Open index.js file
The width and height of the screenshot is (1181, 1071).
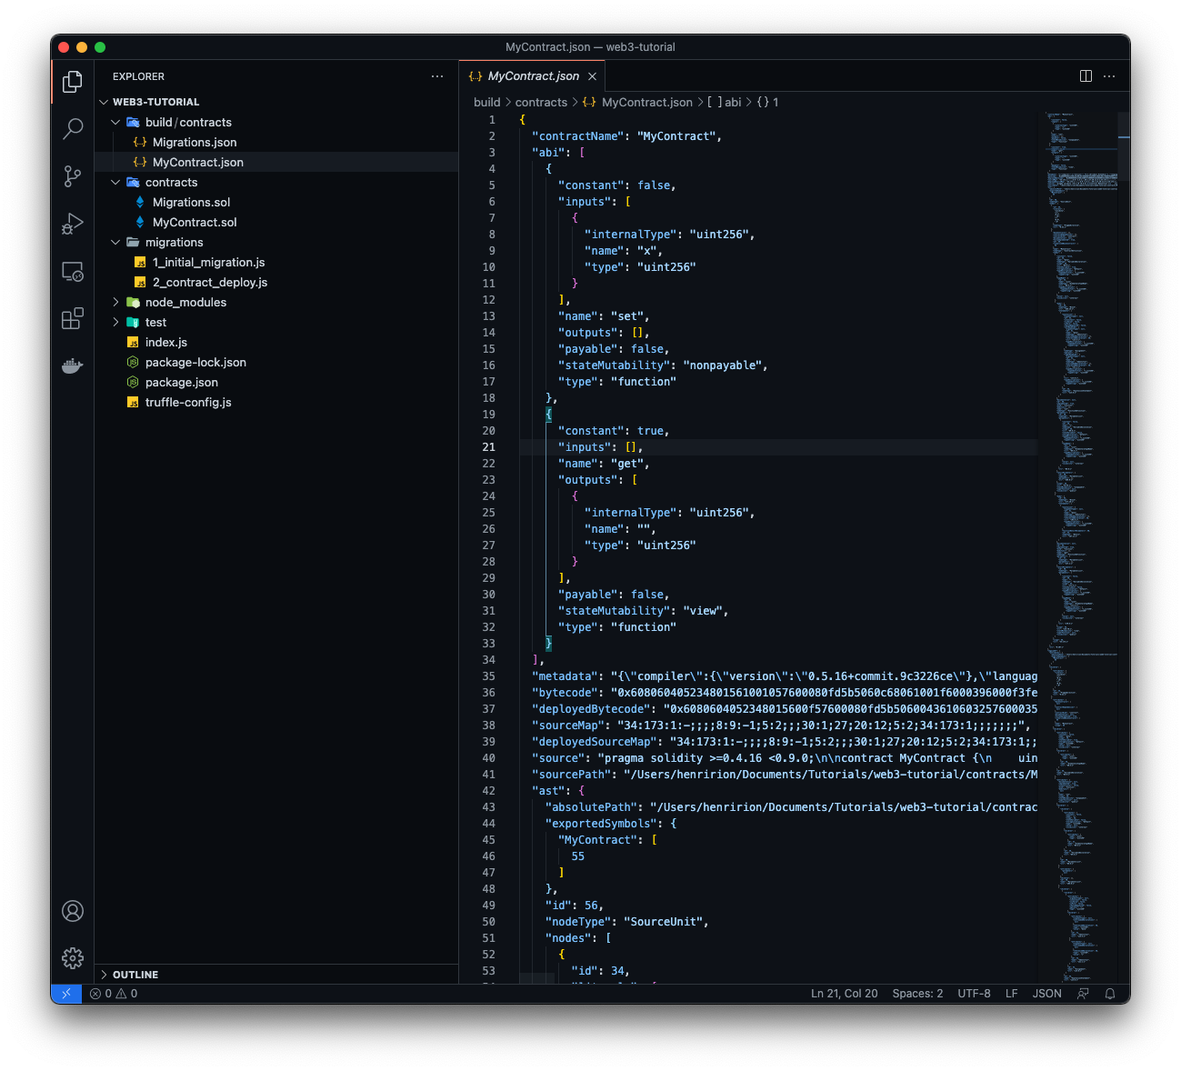(x=276, y=342)
